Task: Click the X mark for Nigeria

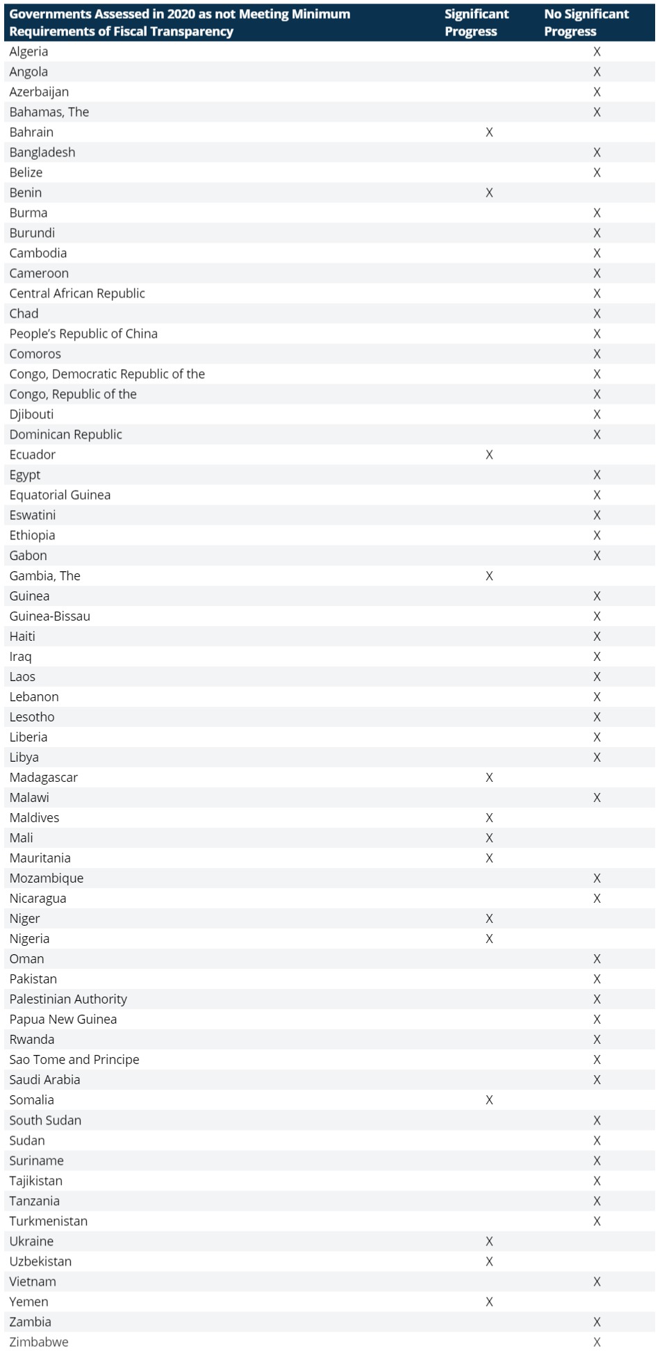Action: tap(489, 938)
